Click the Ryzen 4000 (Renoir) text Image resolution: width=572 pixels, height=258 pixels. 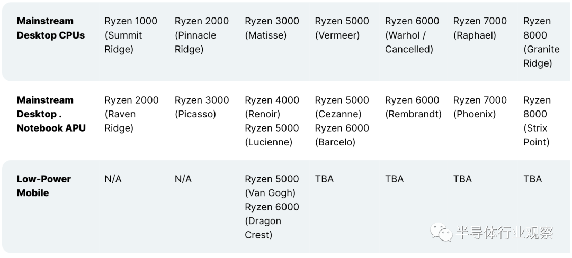click(x=272, y=107)
